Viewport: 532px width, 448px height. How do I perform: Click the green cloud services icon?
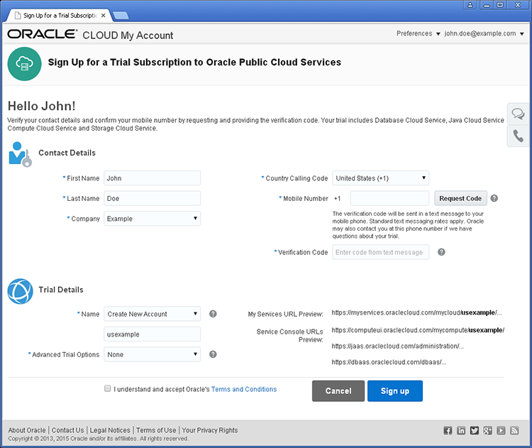(x=24, y=64)
